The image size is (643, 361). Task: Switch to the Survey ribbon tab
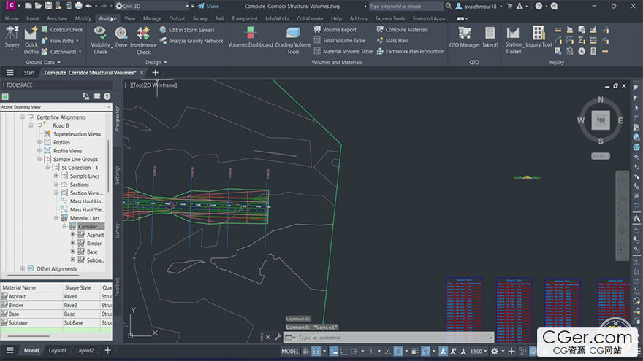tap(199, 18)
